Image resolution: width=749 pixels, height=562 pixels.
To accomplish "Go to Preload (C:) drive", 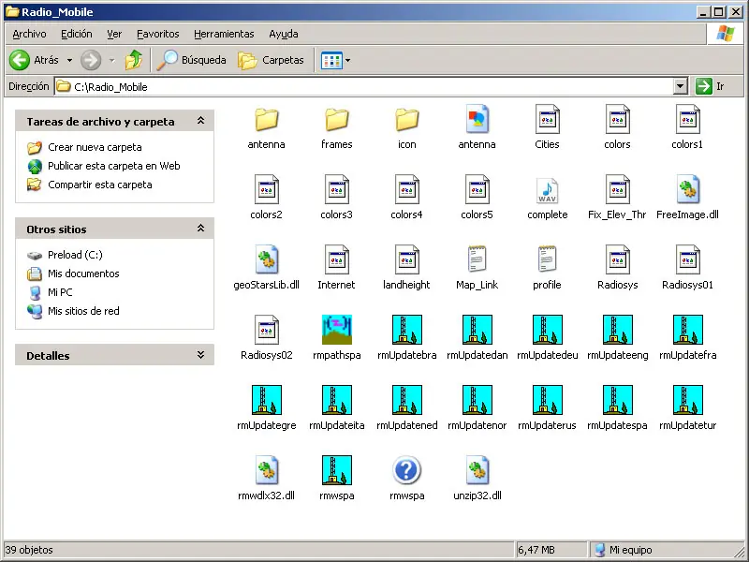I will coord(75,255).
